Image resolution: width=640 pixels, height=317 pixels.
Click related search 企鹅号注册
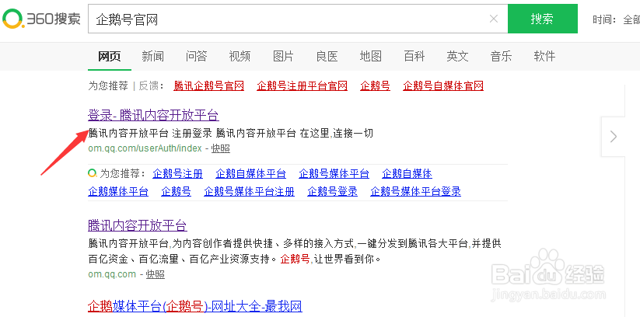[x=177, y=174]
